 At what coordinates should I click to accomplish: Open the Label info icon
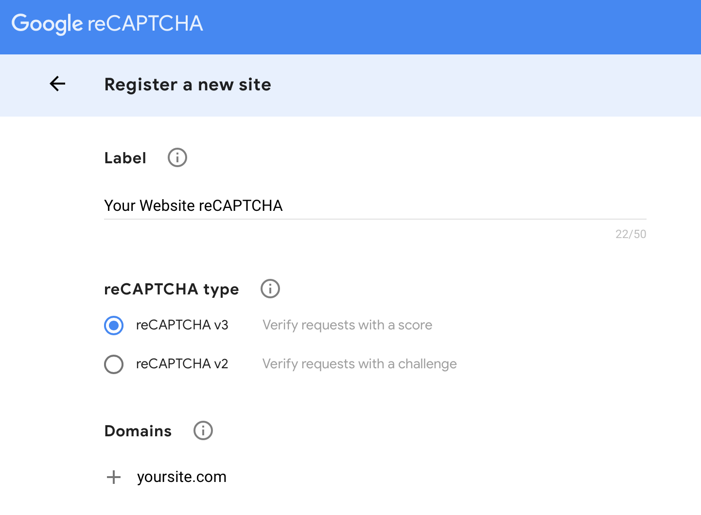coord(177,158)
